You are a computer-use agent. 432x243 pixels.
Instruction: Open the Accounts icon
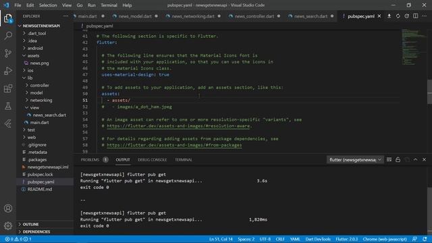tap(8, 209)
